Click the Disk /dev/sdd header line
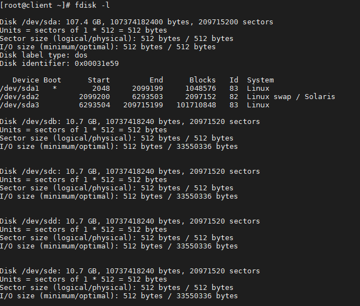The height and width of the screenshot is (306, 360). pos(130,221)
